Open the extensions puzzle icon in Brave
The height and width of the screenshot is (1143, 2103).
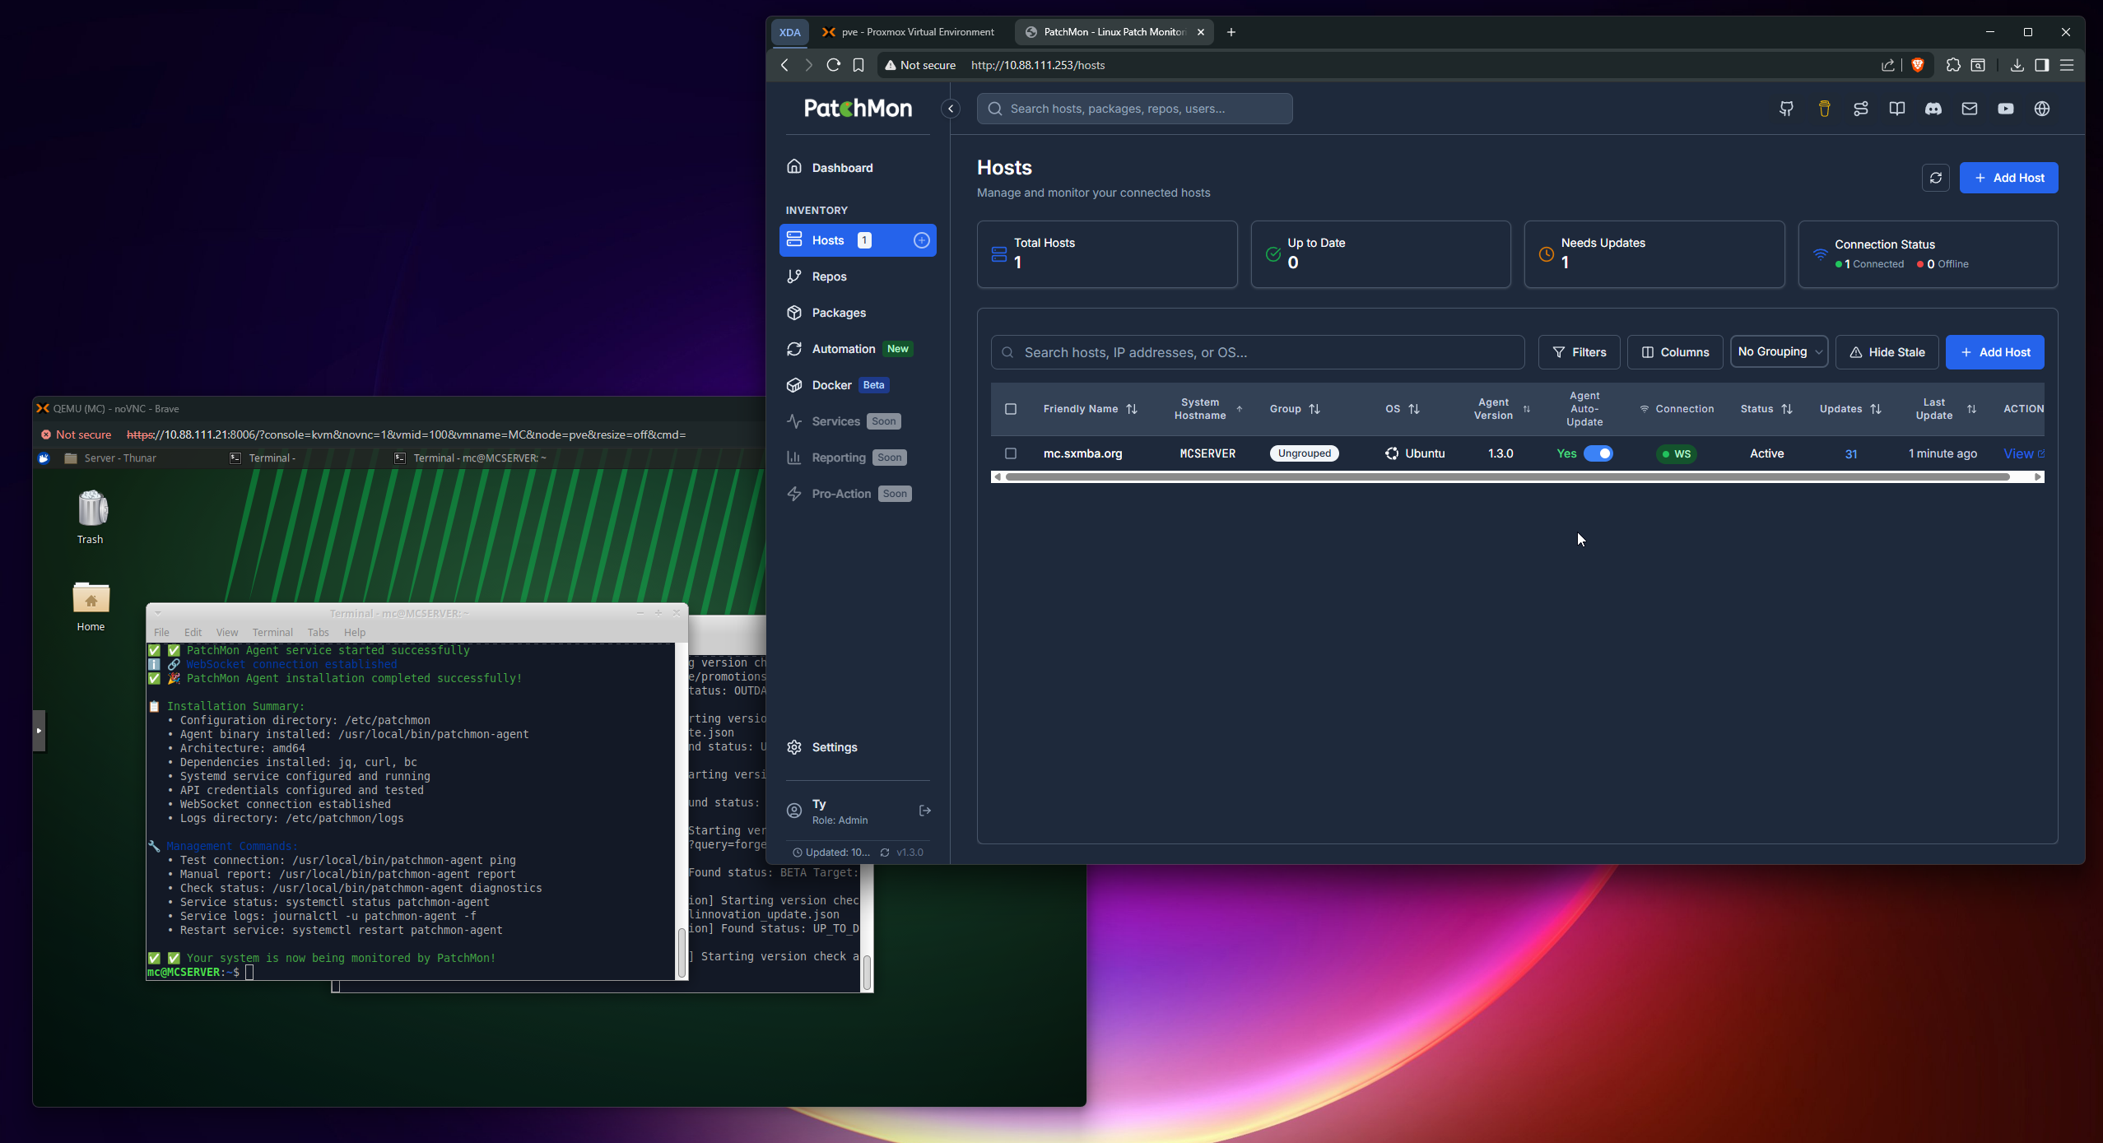point(1952,65)
